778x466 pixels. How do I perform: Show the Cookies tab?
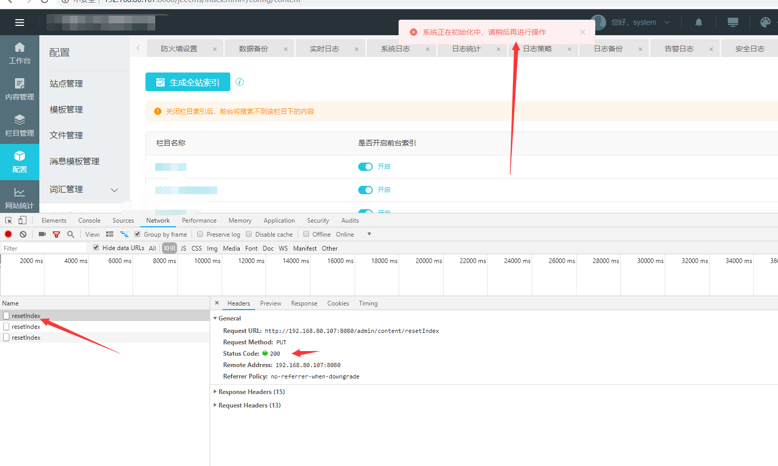[338, 303]
